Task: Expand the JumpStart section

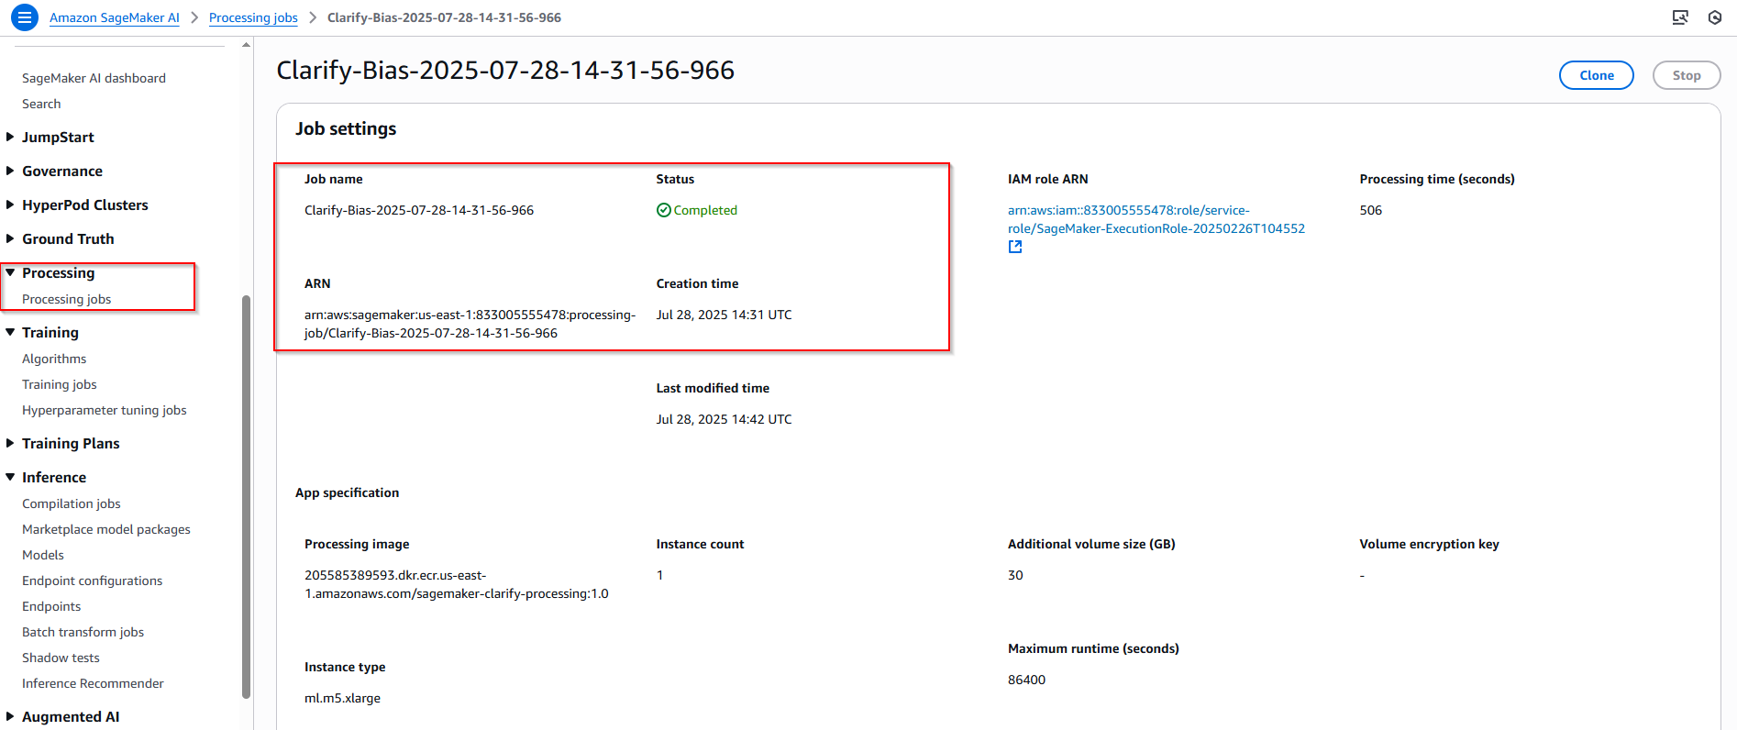Action: click(10, 137)
